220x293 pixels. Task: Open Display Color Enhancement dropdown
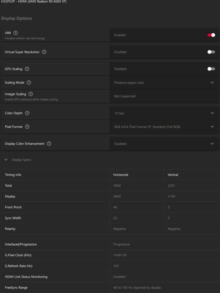click(212, 144)
